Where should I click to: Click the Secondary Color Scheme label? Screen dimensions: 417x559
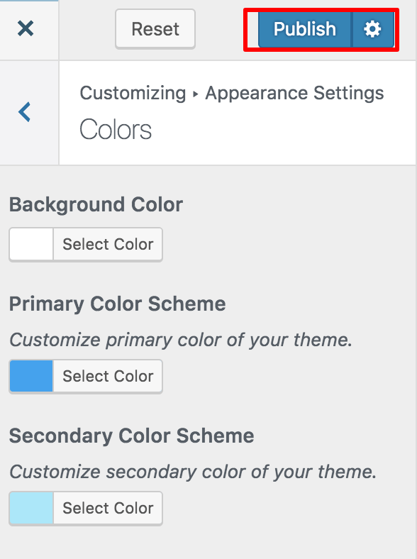131,436
